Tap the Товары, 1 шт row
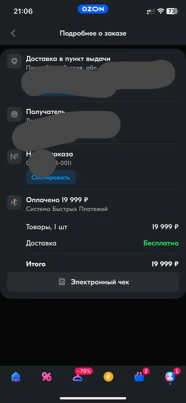186x403 pixels. (102, 227)
